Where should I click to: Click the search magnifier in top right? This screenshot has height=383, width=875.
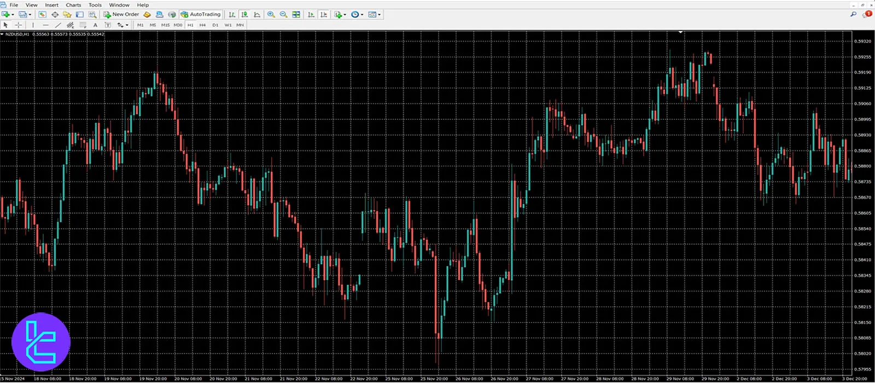coord(853,14)
